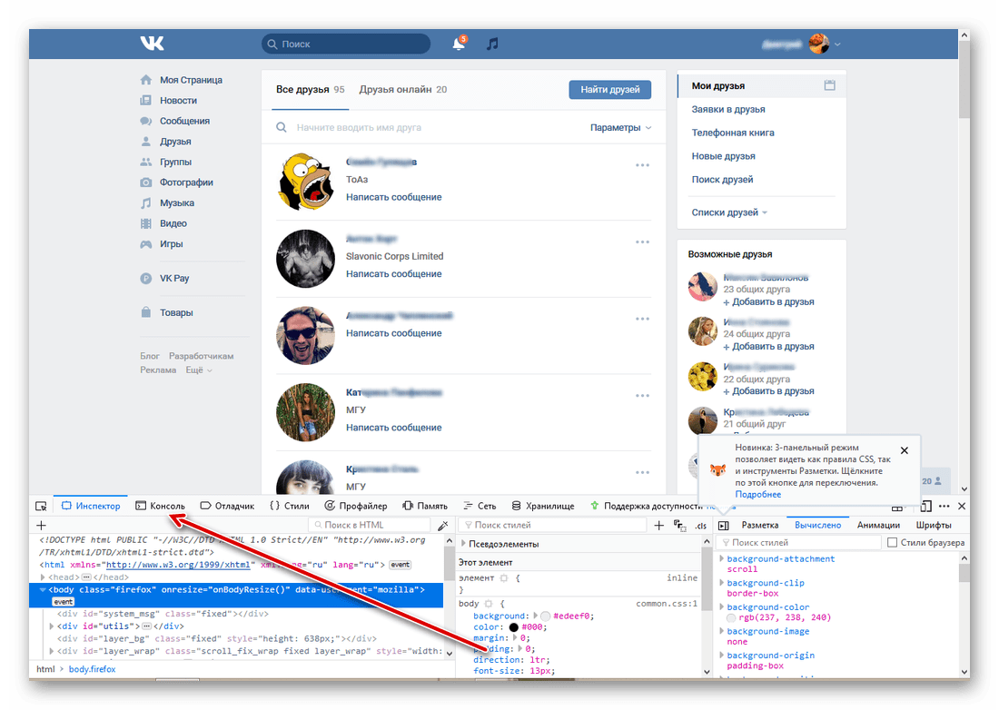
Task: Click the user avatar in header
Action: click(x=818, y=44)
